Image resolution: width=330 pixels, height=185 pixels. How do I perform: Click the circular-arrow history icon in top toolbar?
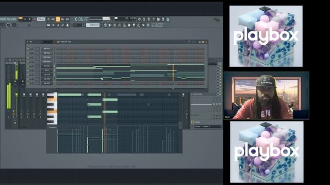[139, 19]
